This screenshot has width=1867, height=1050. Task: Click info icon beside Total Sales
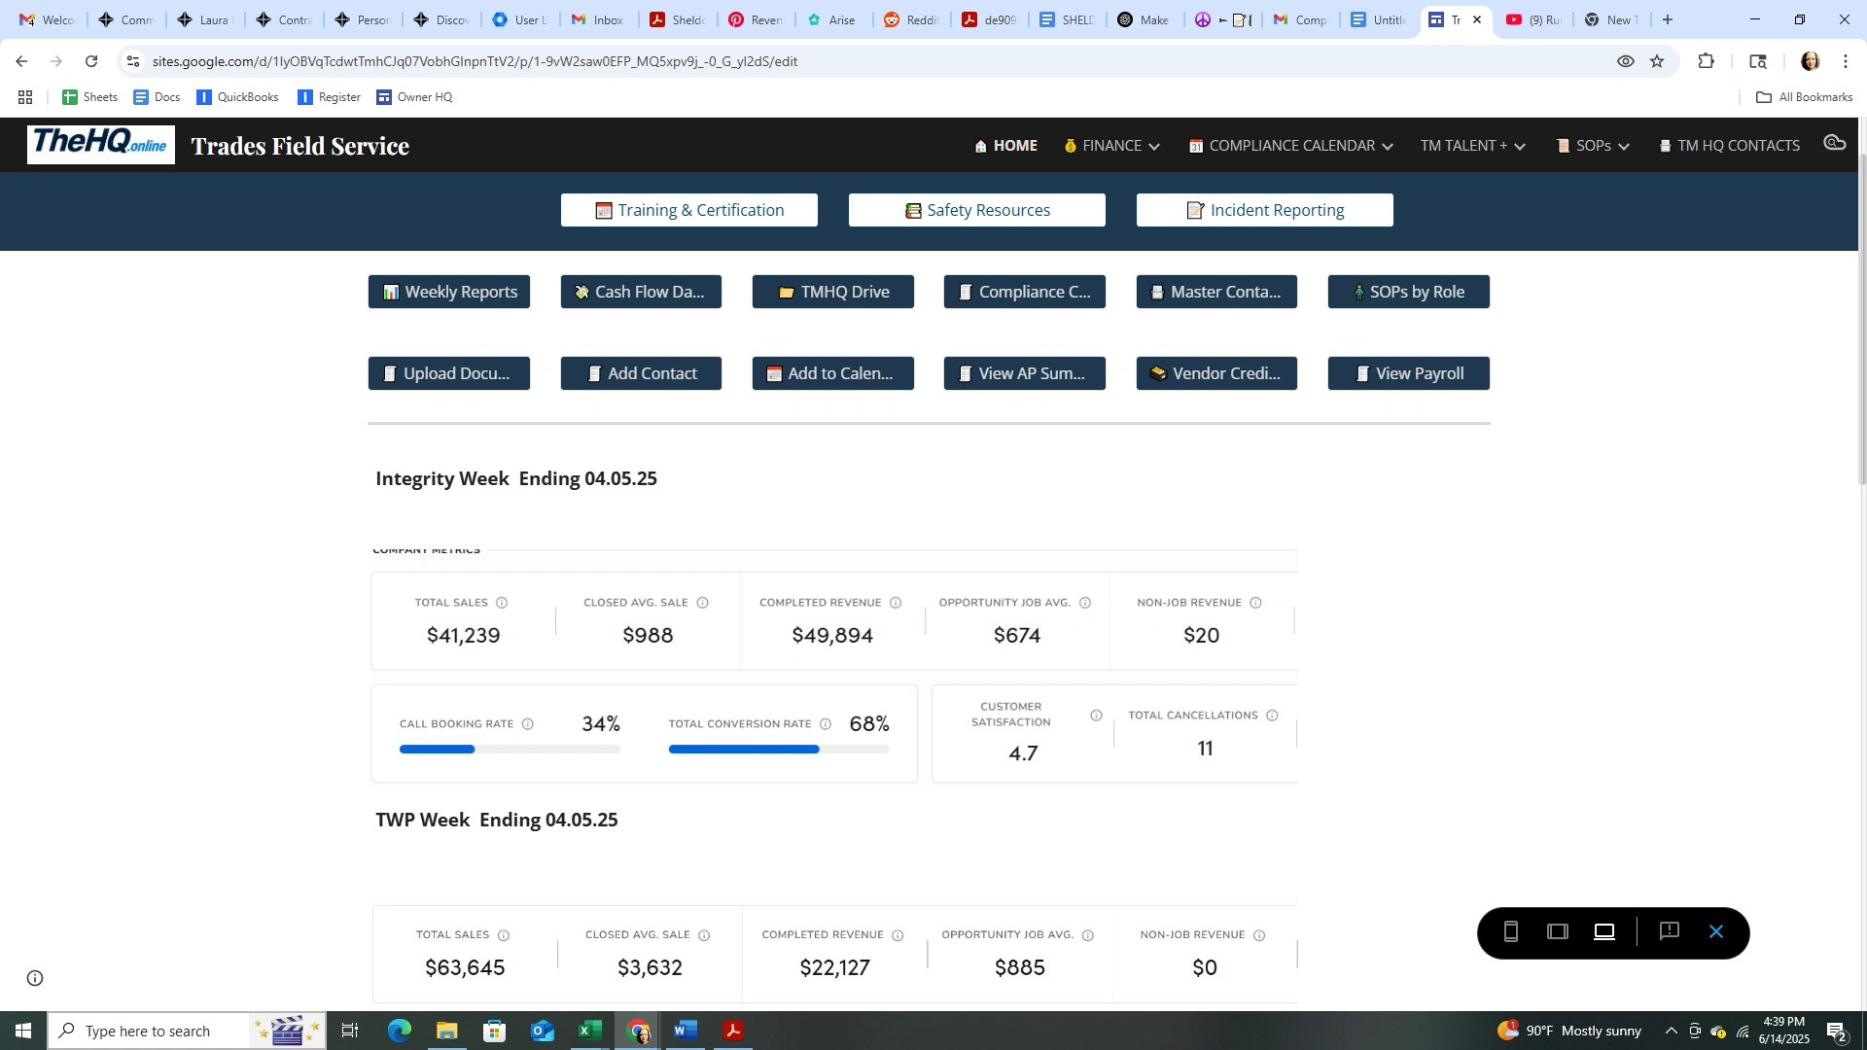point(502,603)
